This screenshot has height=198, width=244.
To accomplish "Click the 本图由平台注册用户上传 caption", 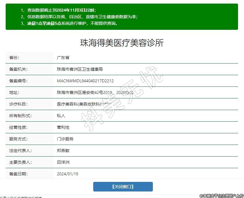I will (x=222, y=196).
